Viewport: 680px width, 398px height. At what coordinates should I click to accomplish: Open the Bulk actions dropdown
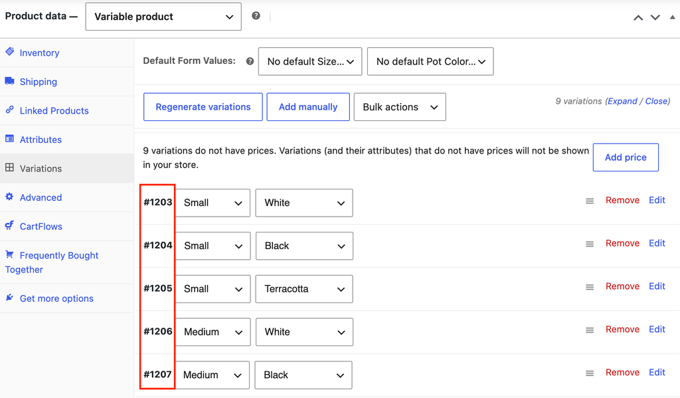click(x=400, y=107)
